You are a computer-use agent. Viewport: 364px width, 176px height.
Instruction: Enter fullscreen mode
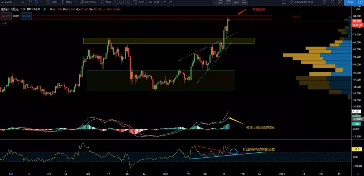click(x=332, y=2)
